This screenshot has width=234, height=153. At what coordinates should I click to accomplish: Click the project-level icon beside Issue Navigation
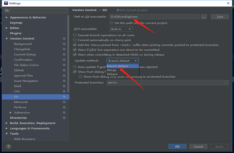64,81
